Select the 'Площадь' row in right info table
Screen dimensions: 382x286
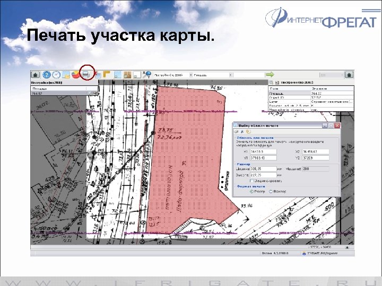311,93
